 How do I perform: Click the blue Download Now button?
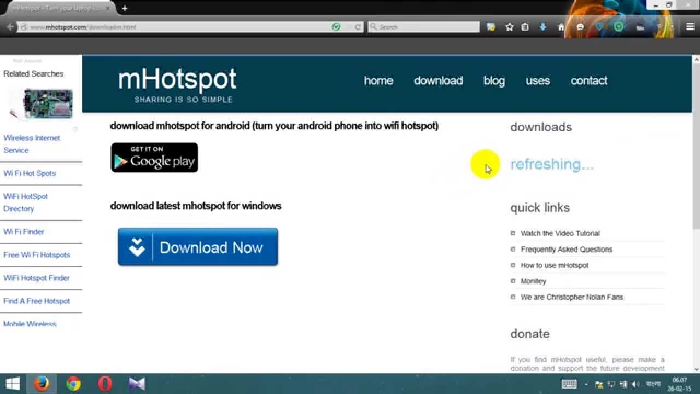[198, 247]
